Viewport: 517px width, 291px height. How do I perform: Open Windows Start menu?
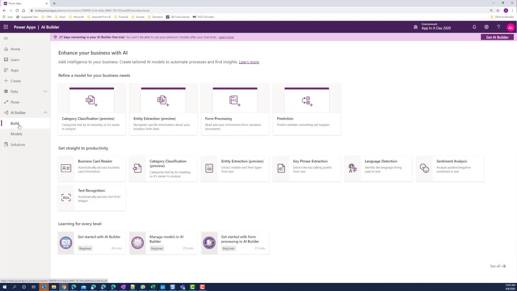pos(4,287)
